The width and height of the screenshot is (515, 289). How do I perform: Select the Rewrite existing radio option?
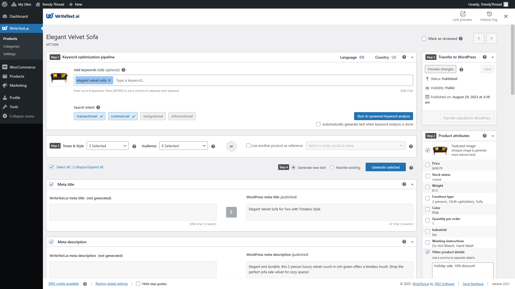tap(332, 168)
